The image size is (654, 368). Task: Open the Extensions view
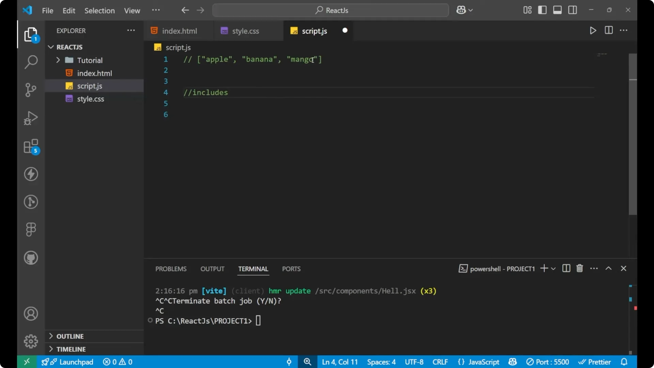31,147
